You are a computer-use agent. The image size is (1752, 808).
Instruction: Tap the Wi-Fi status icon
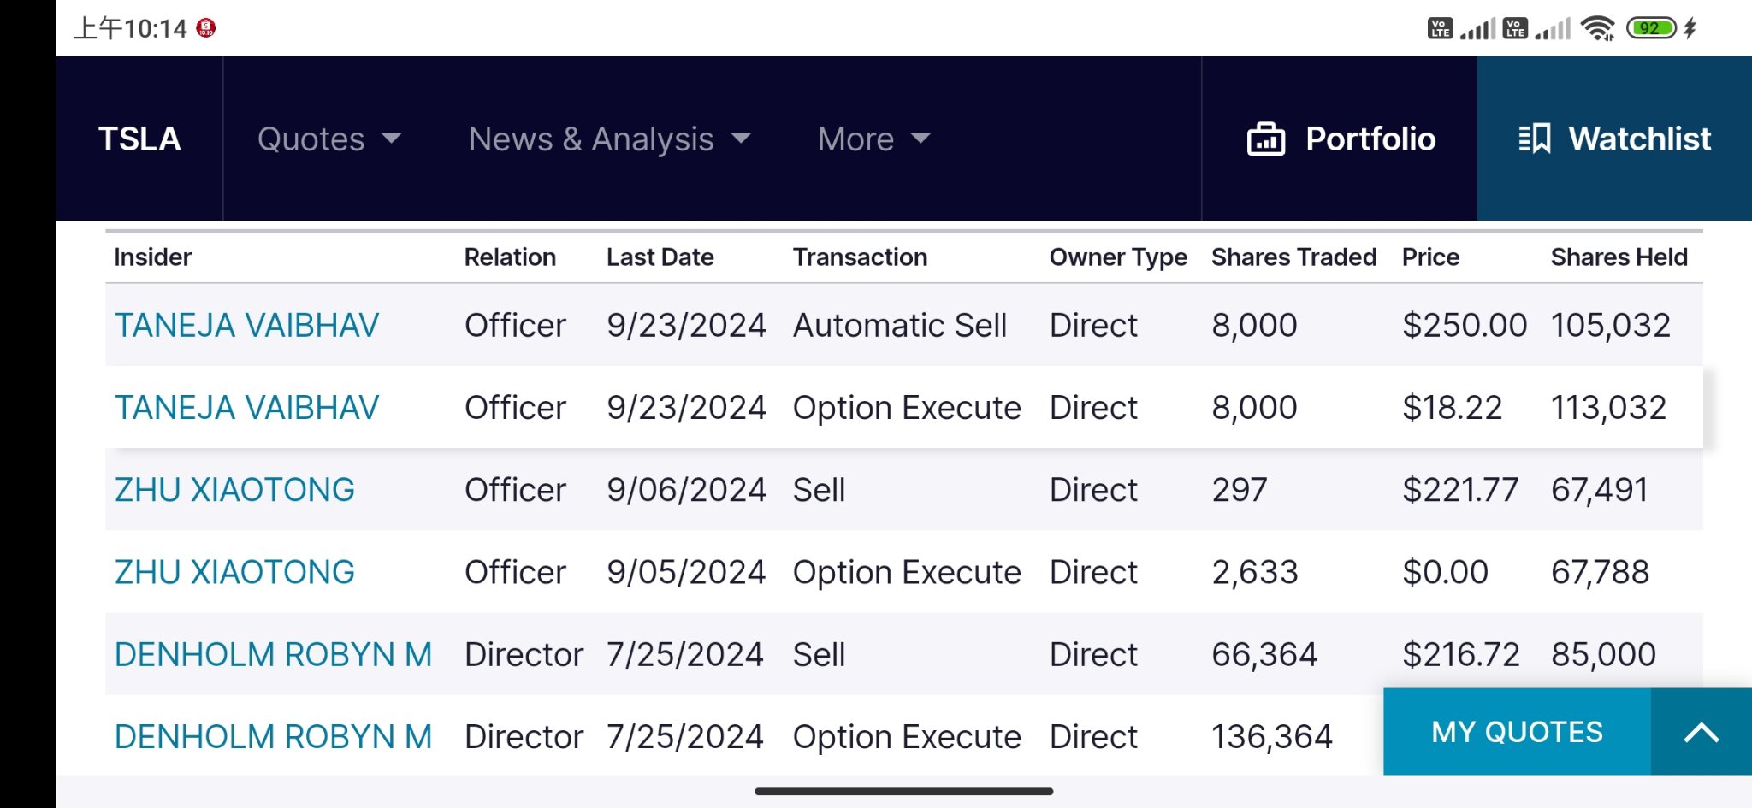coord(1597,28)
